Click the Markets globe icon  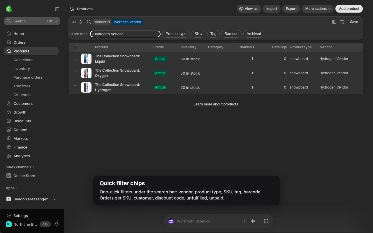[x=9, y=138]
